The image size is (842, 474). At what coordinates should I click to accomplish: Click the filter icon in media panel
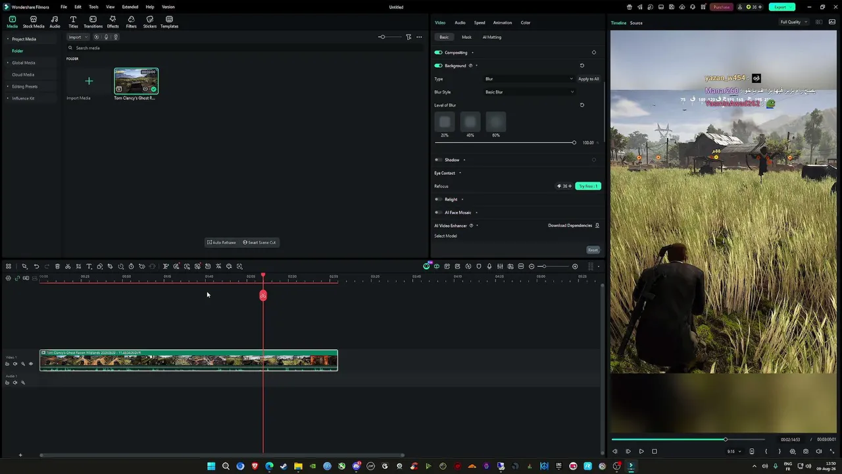409,37
